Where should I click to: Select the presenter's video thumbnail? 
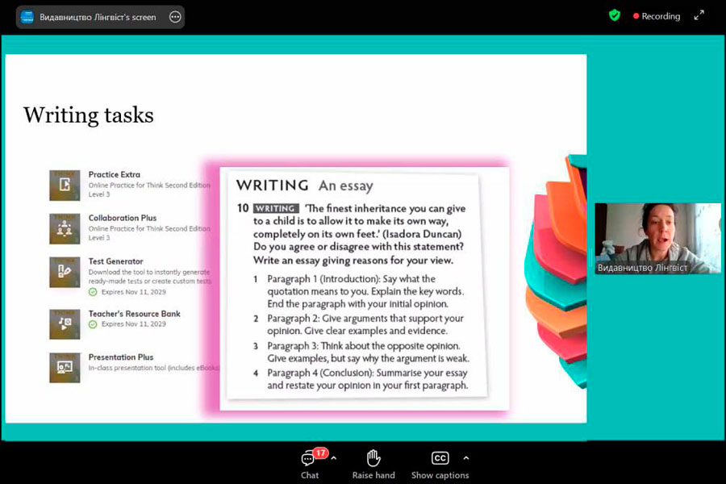pos(658,238)
